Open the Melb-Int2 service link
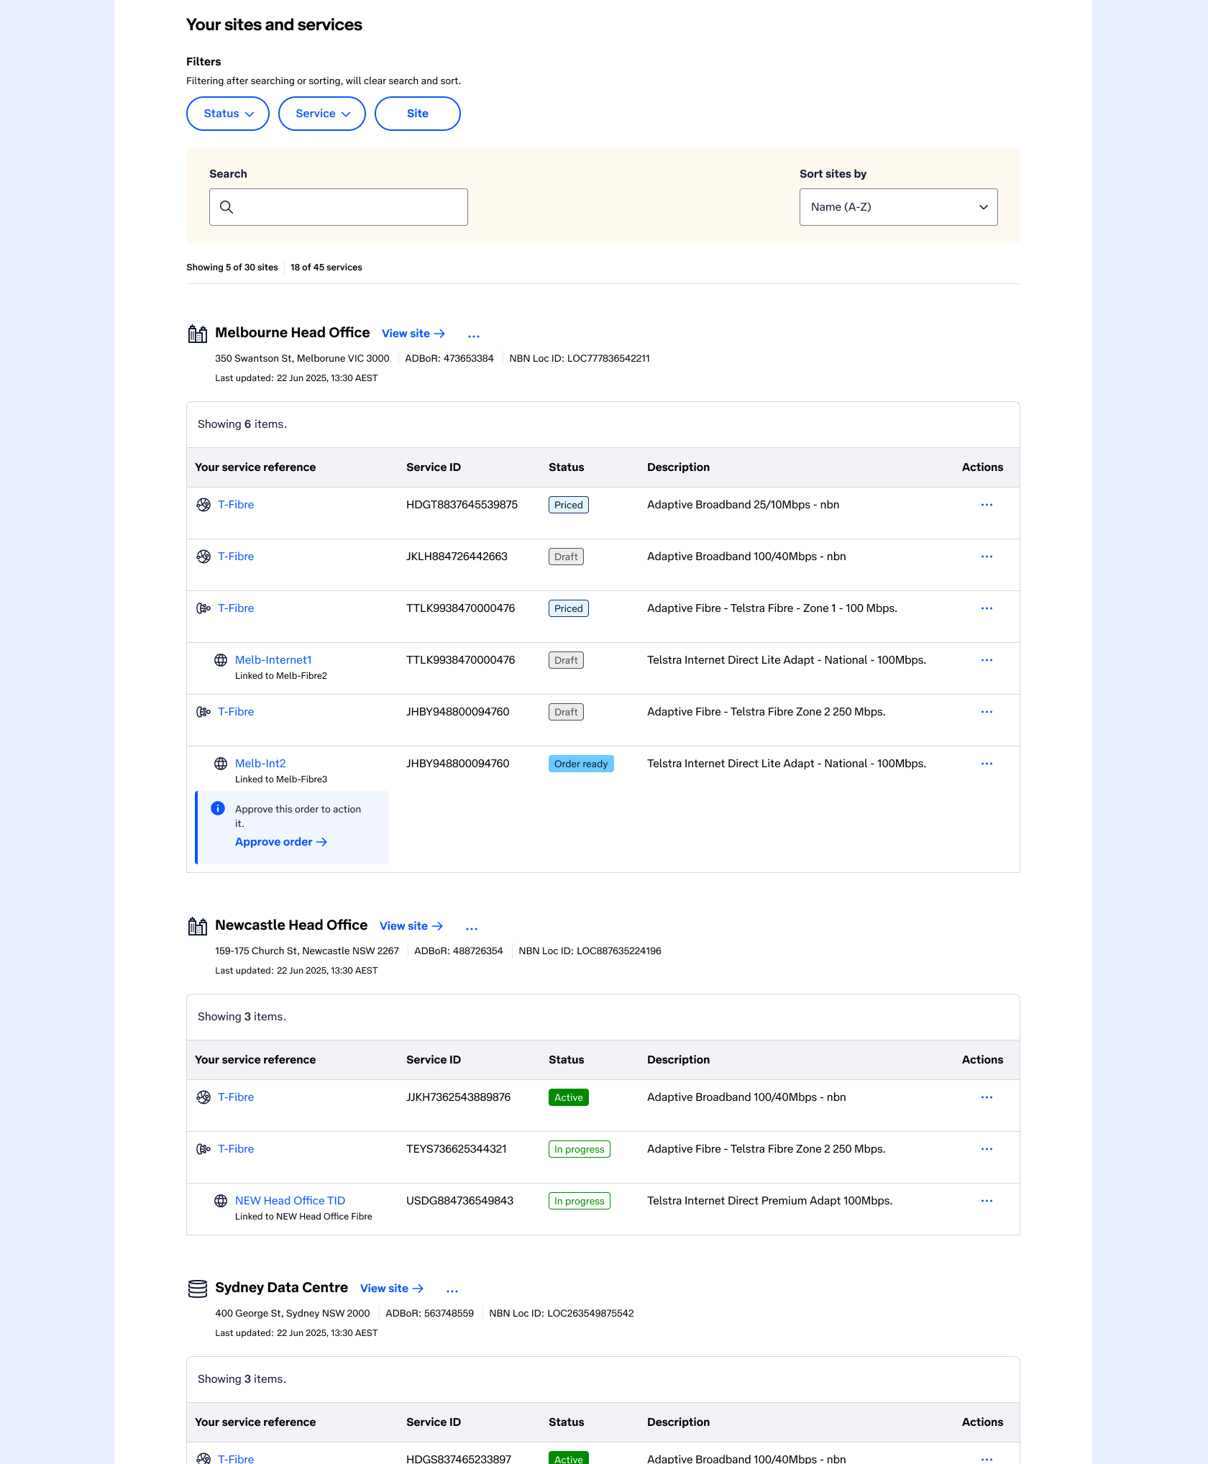The image size is (1208, 1464). pyautogui.click(x=260, y=764)
